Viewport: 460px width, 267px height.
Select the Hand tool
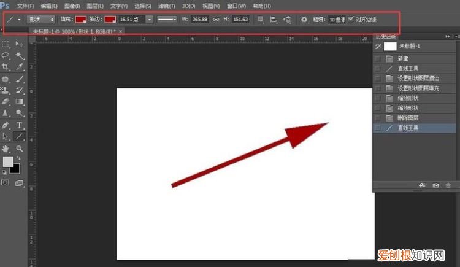pos(6,149)
